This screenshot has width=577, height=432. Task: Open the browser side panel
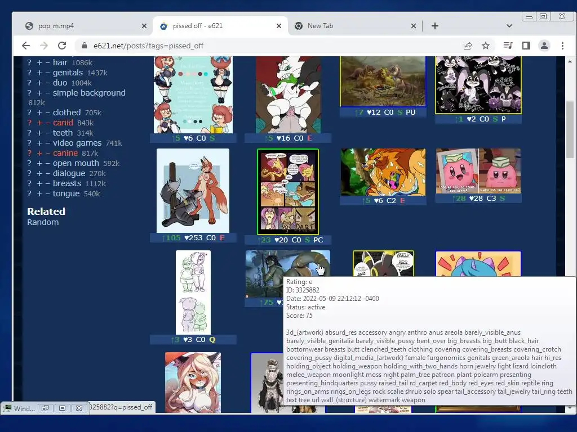tap(526, 46)
